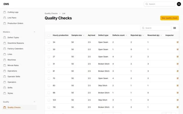Check the row with hourly production 88
183x114 pixels.
[x=49, y=93]
